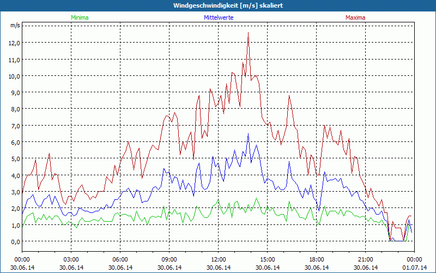
Task: Select the 12:00 time axis label
Action: tap(219, 259)
